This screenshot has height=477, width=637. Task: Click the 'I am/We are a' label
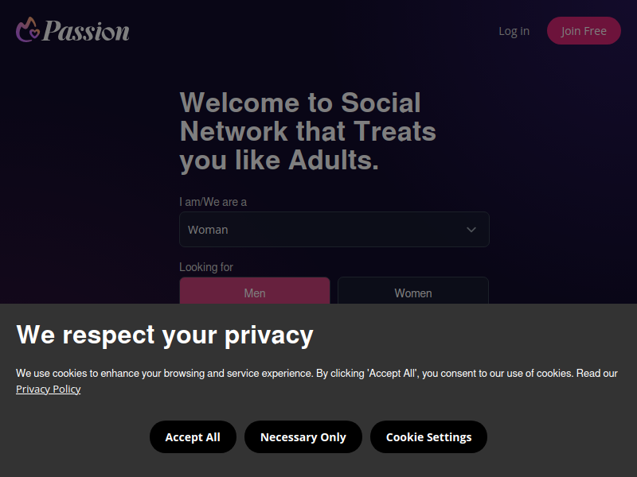213,202
